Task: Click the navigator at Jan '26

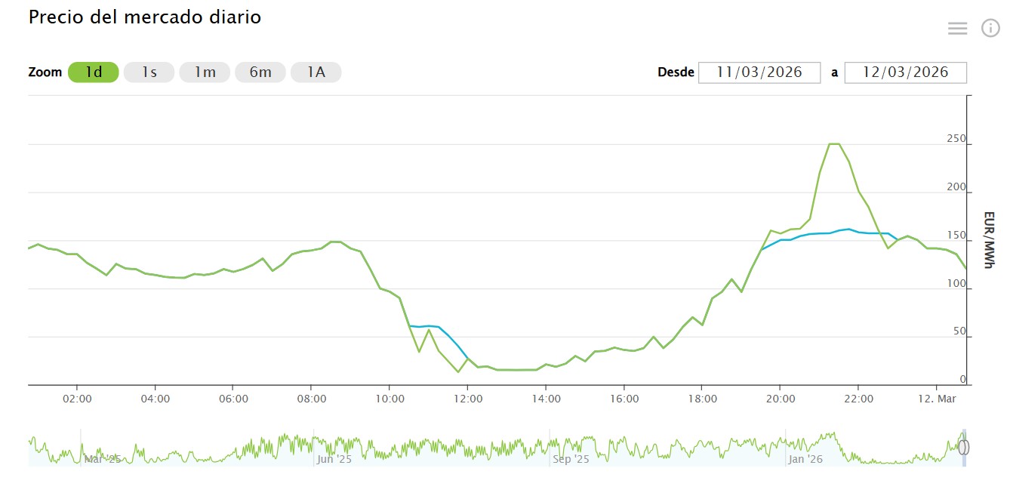Action: pos(805,459)
